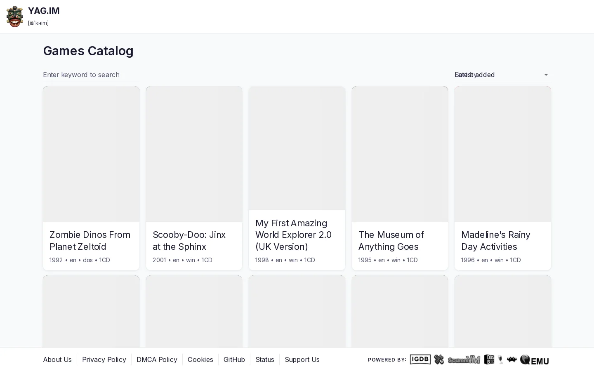Image resolution: width=594 pixels, height=371 pixels.
Task: Click the 1992 • en • dos • 1CD metadata
Action: (x=80, y=260)
